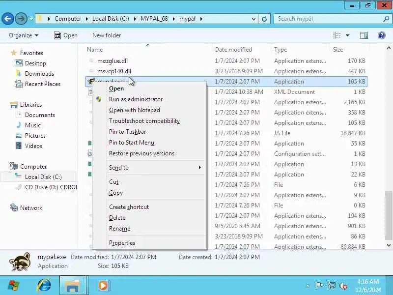Click the Action Center flag icon
The image size is (393, 295).
[x=319, y=286]
